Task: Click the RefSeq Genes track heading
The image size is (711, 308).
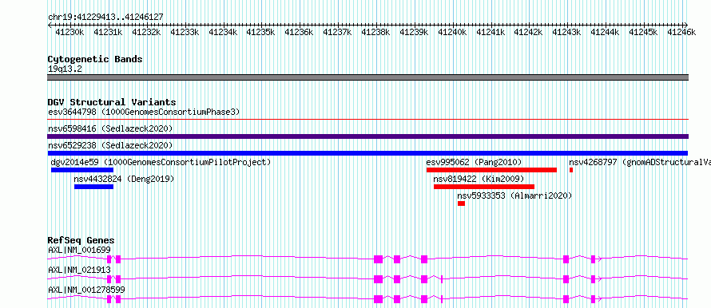Action: point(81,240)
